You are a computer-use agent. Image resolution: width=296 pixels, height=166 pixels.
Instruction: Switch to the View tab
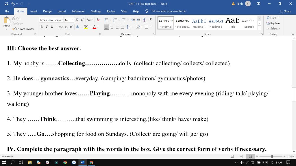pyautogui.click(x=124, y=11)
